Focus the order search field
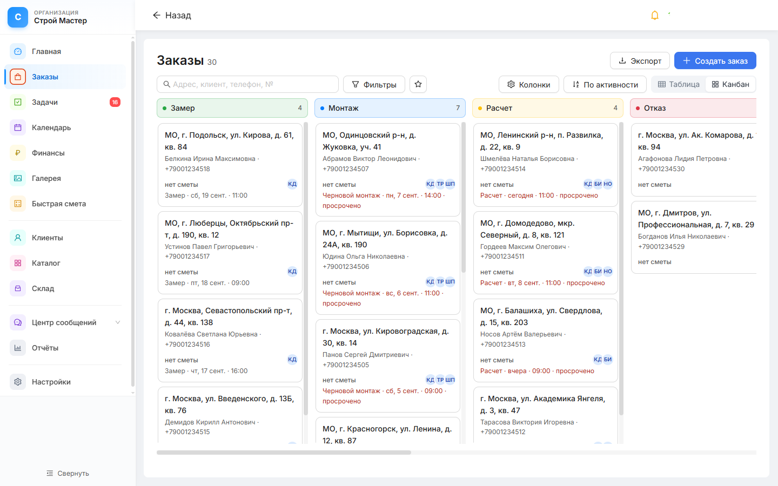Image resolution: width=778 pixels, height=486 pixels. tap(247, 84)
